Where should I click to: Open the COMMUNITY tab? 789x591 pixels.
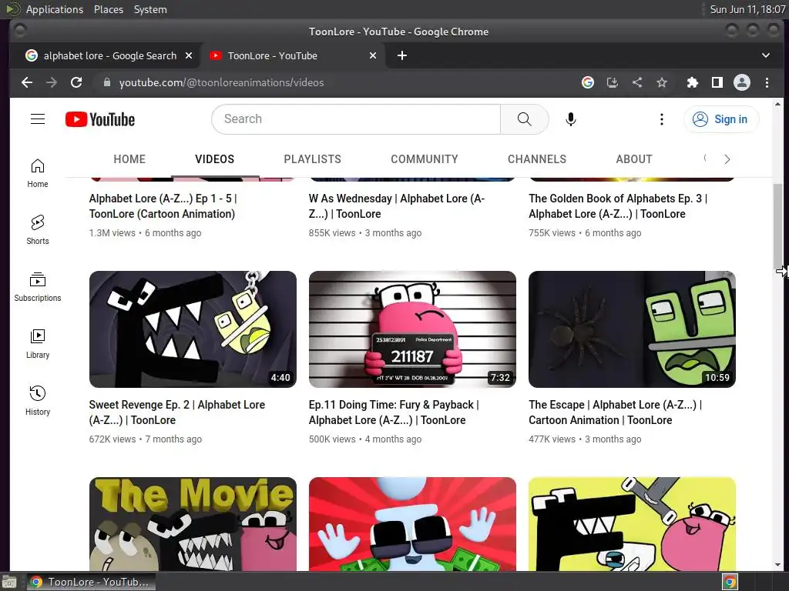click(425, 159)
